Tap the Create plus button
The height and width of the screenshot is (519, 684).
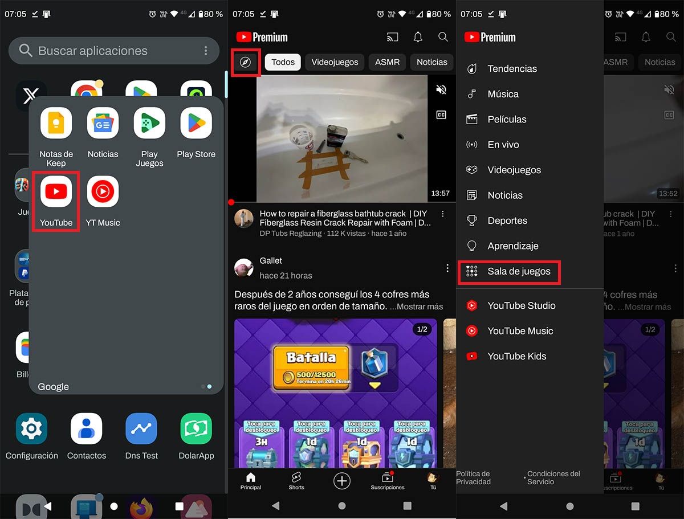(342, 481)
